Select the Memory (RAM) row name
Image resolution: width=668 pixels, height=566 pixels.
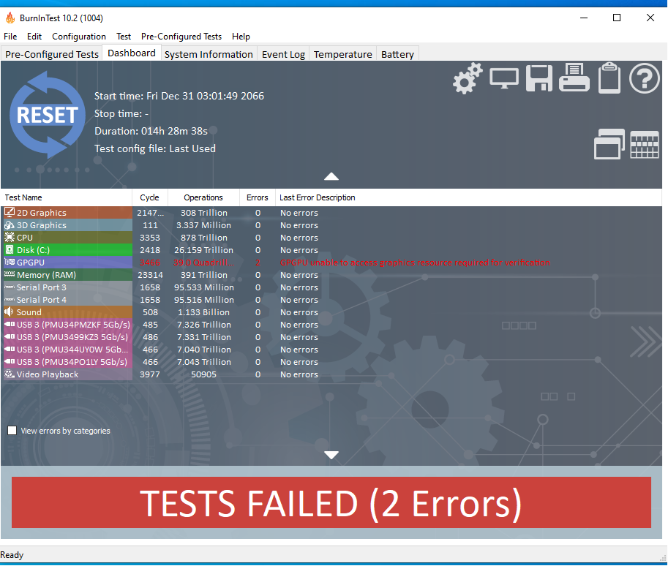[46, 275]
